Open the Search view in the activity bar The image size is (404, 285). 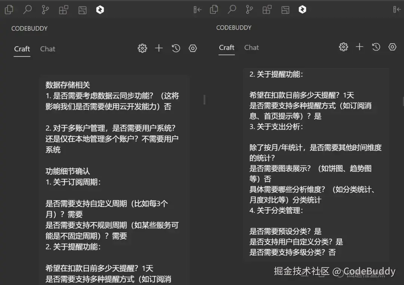coord(27,9)
